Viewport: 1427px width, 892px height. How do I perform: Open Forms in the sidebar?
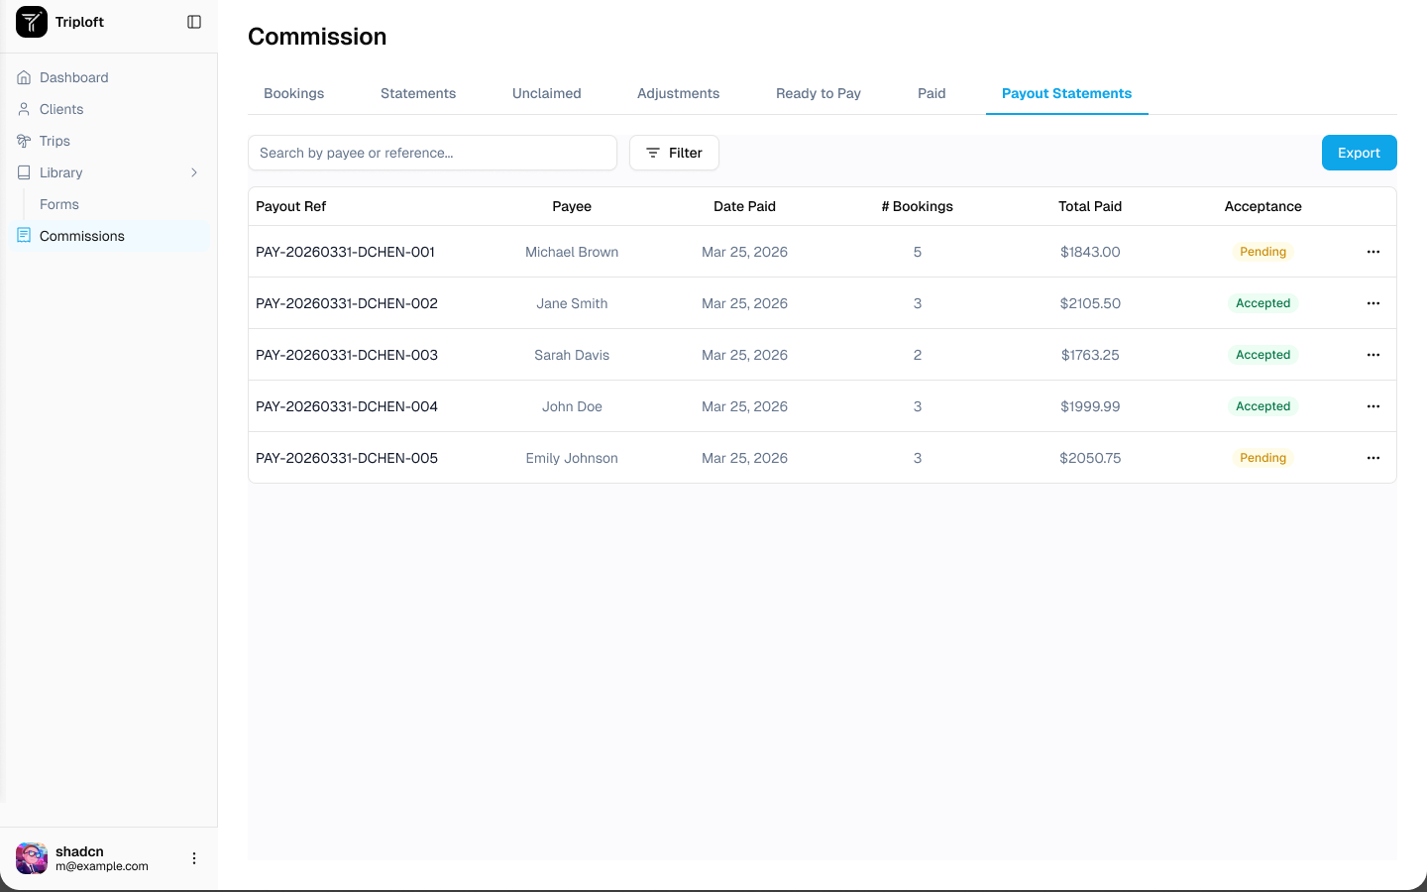point(59,204)
